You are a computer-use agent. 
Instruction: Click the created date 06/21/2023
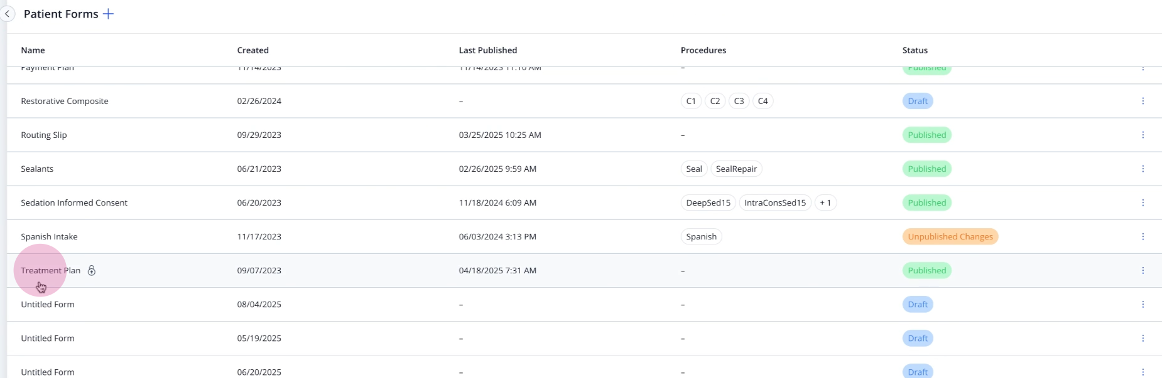tap(259, 169)
